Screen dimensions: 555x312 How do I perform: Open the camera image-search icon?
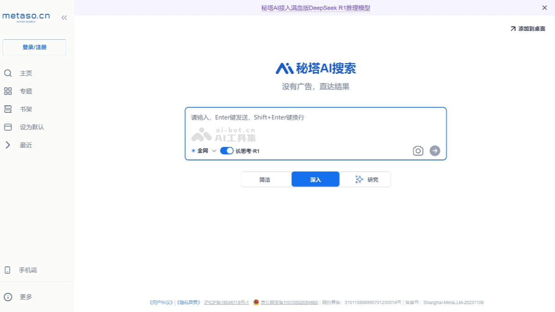[x=418, y=150]
